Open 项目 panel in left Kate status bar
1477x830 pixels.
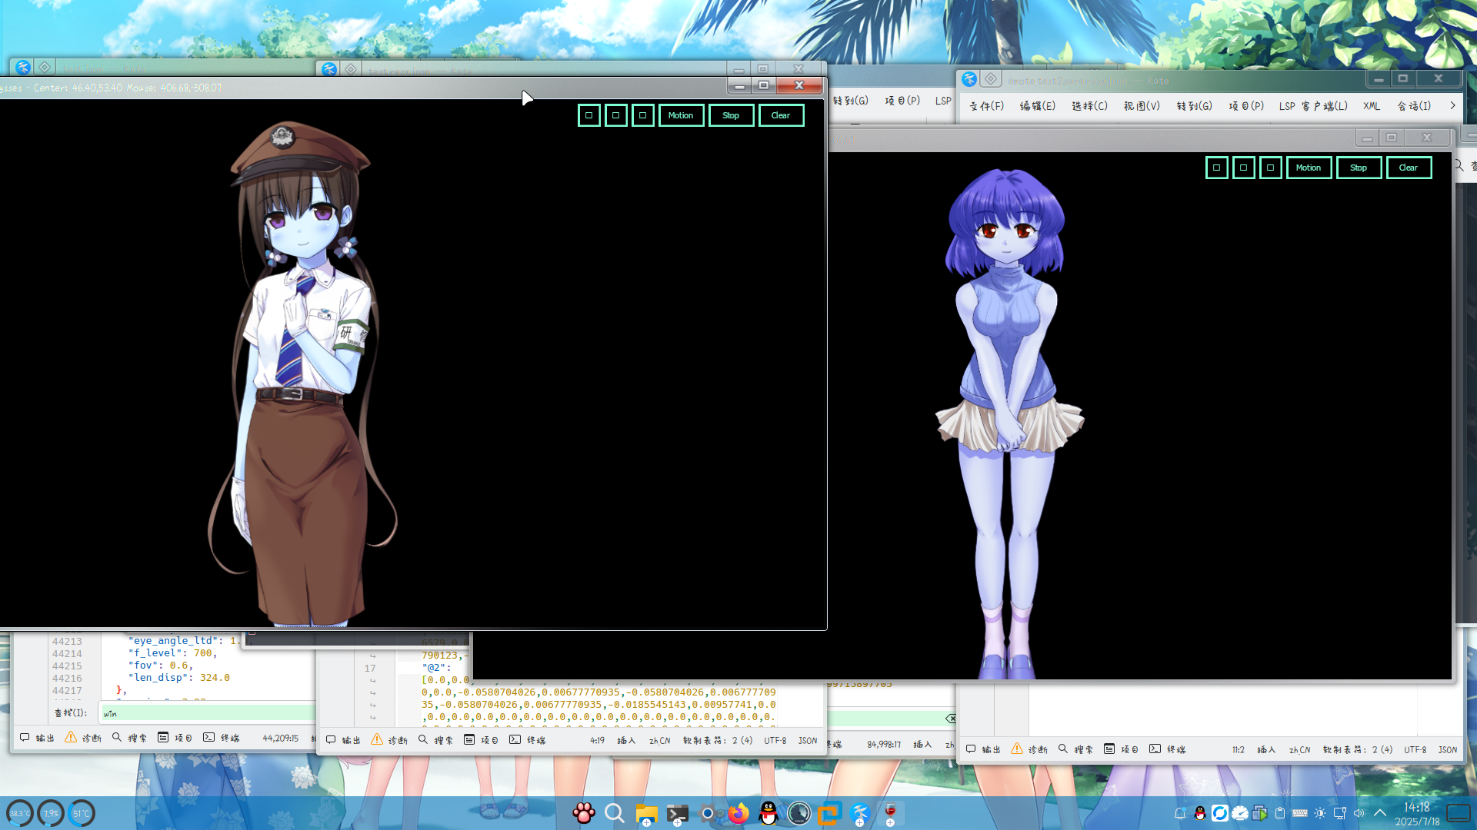(x=175, y=738)
